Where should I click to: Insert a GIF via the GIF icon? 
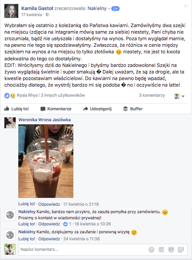click(171, 249)
